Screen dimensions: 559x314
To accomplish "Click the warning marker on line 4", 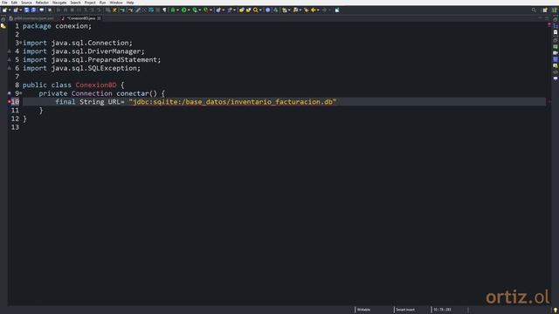I will click(x=10, y=51).
